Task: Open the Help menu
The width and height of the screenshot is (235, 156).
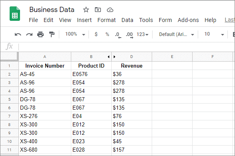Action: [x=211, y=20]
